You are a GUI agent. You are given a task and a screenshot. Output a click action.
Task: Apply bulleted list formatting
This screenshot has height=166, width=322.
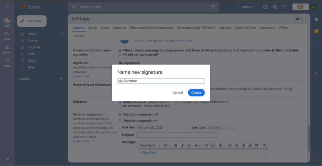(x=236, y=145)
